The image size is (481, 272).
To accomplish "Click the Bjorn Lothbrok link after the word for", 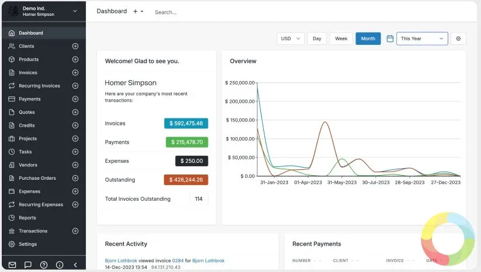I will pyautogui.click(x=208, y=261).
